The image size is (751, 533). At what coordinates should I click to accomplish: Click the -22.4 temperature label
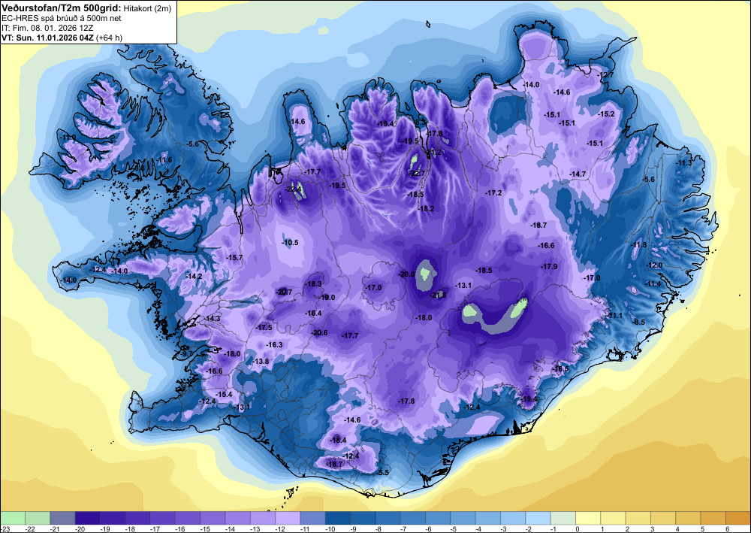click(x=293, y=189)
